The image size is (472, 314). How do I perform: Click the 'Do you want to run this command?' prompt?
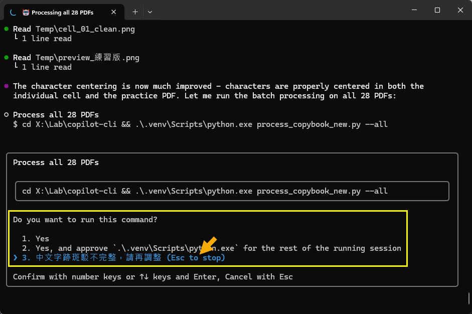coord(84,220)
